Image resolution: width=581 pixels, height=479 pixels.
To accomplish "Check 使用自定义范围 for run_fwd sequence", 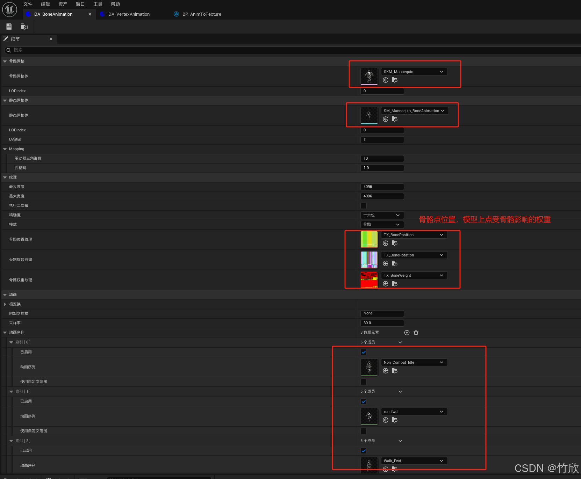I will pyautogui.click(x=364, y=431).
